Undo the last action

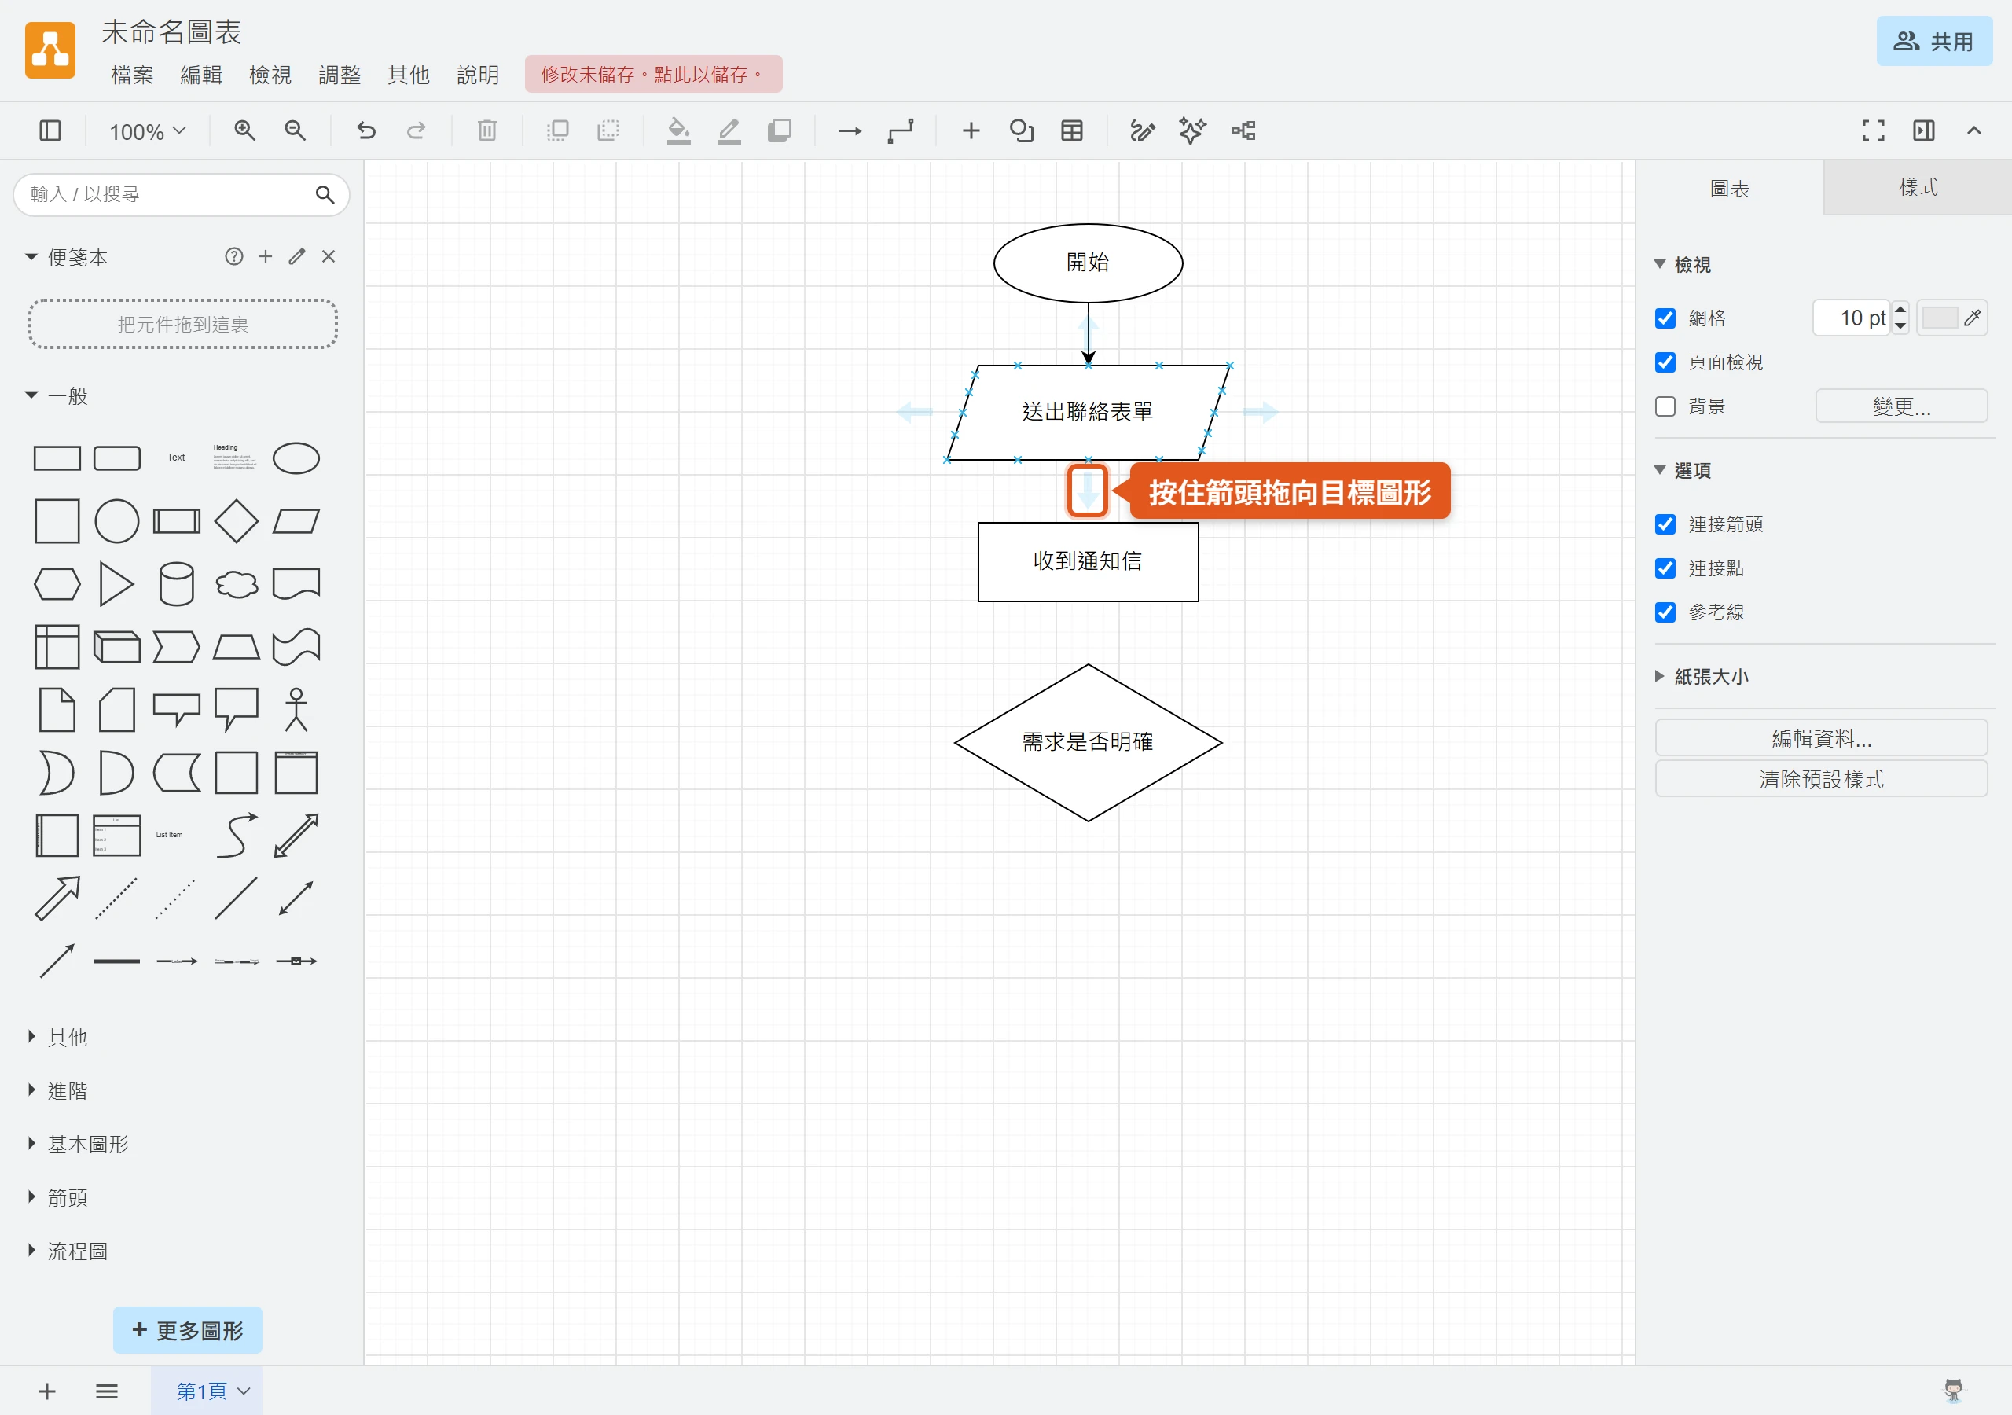tap(366, 131)
